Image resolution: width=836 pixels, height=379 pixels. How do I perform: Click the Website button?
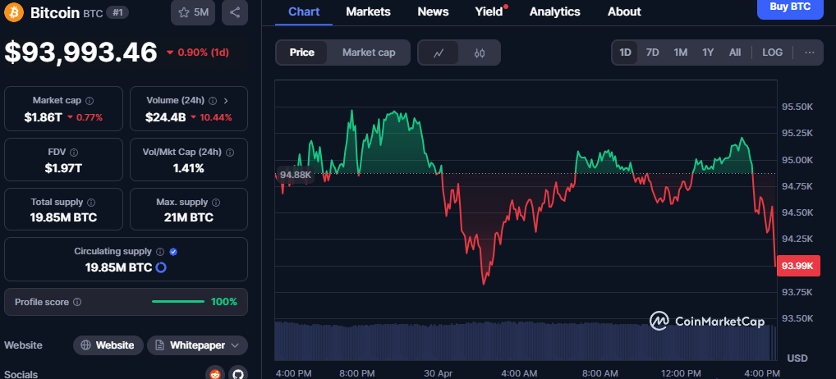(108, 345)
